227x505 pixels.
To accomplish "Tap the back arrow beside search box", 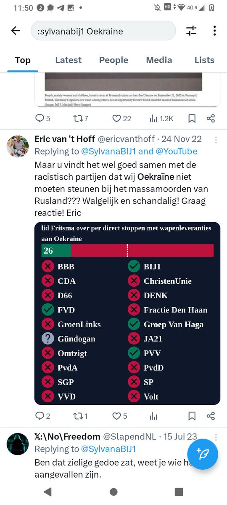I will [16, 31].
